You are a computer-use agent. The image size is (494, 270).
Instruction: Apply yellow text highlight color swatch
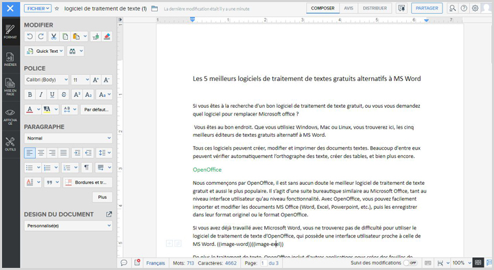pos(47,109)
